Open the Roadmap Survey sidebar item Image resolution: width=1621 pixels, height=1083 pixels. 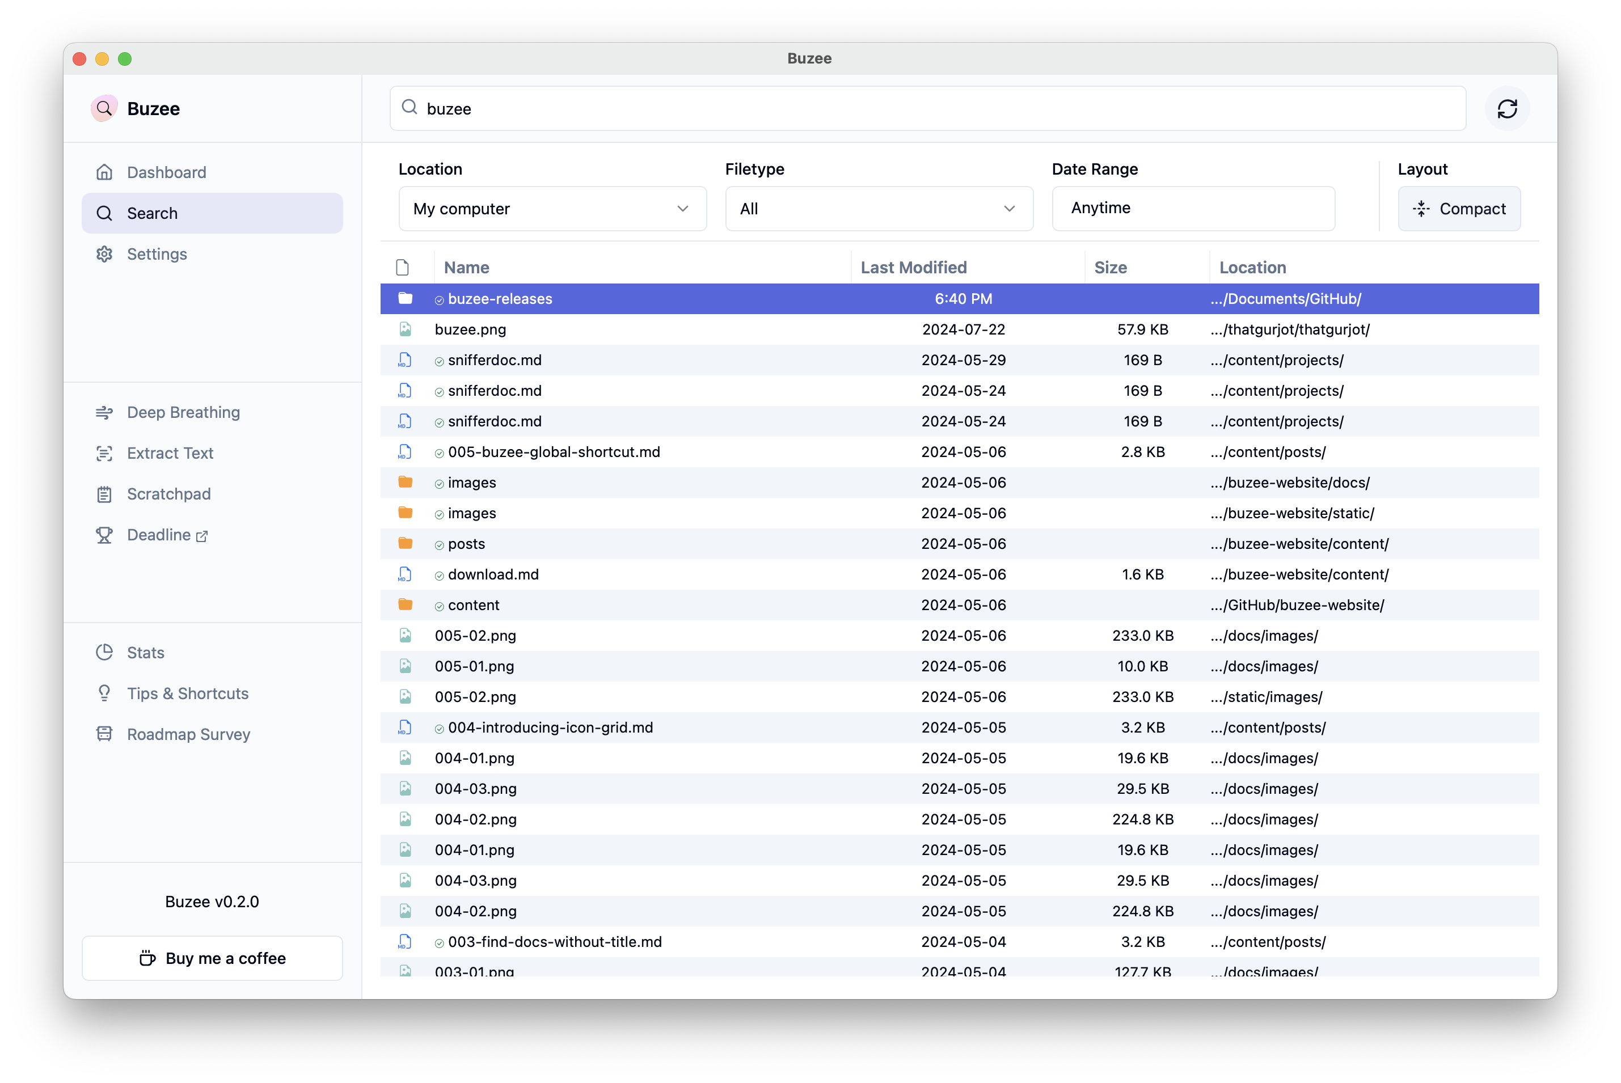point(188,734)
